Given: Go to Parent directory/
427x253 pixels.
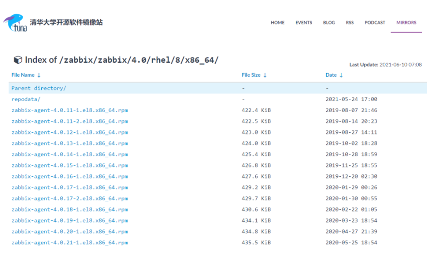Looking at the screenshot, I should tap(39, 88).
